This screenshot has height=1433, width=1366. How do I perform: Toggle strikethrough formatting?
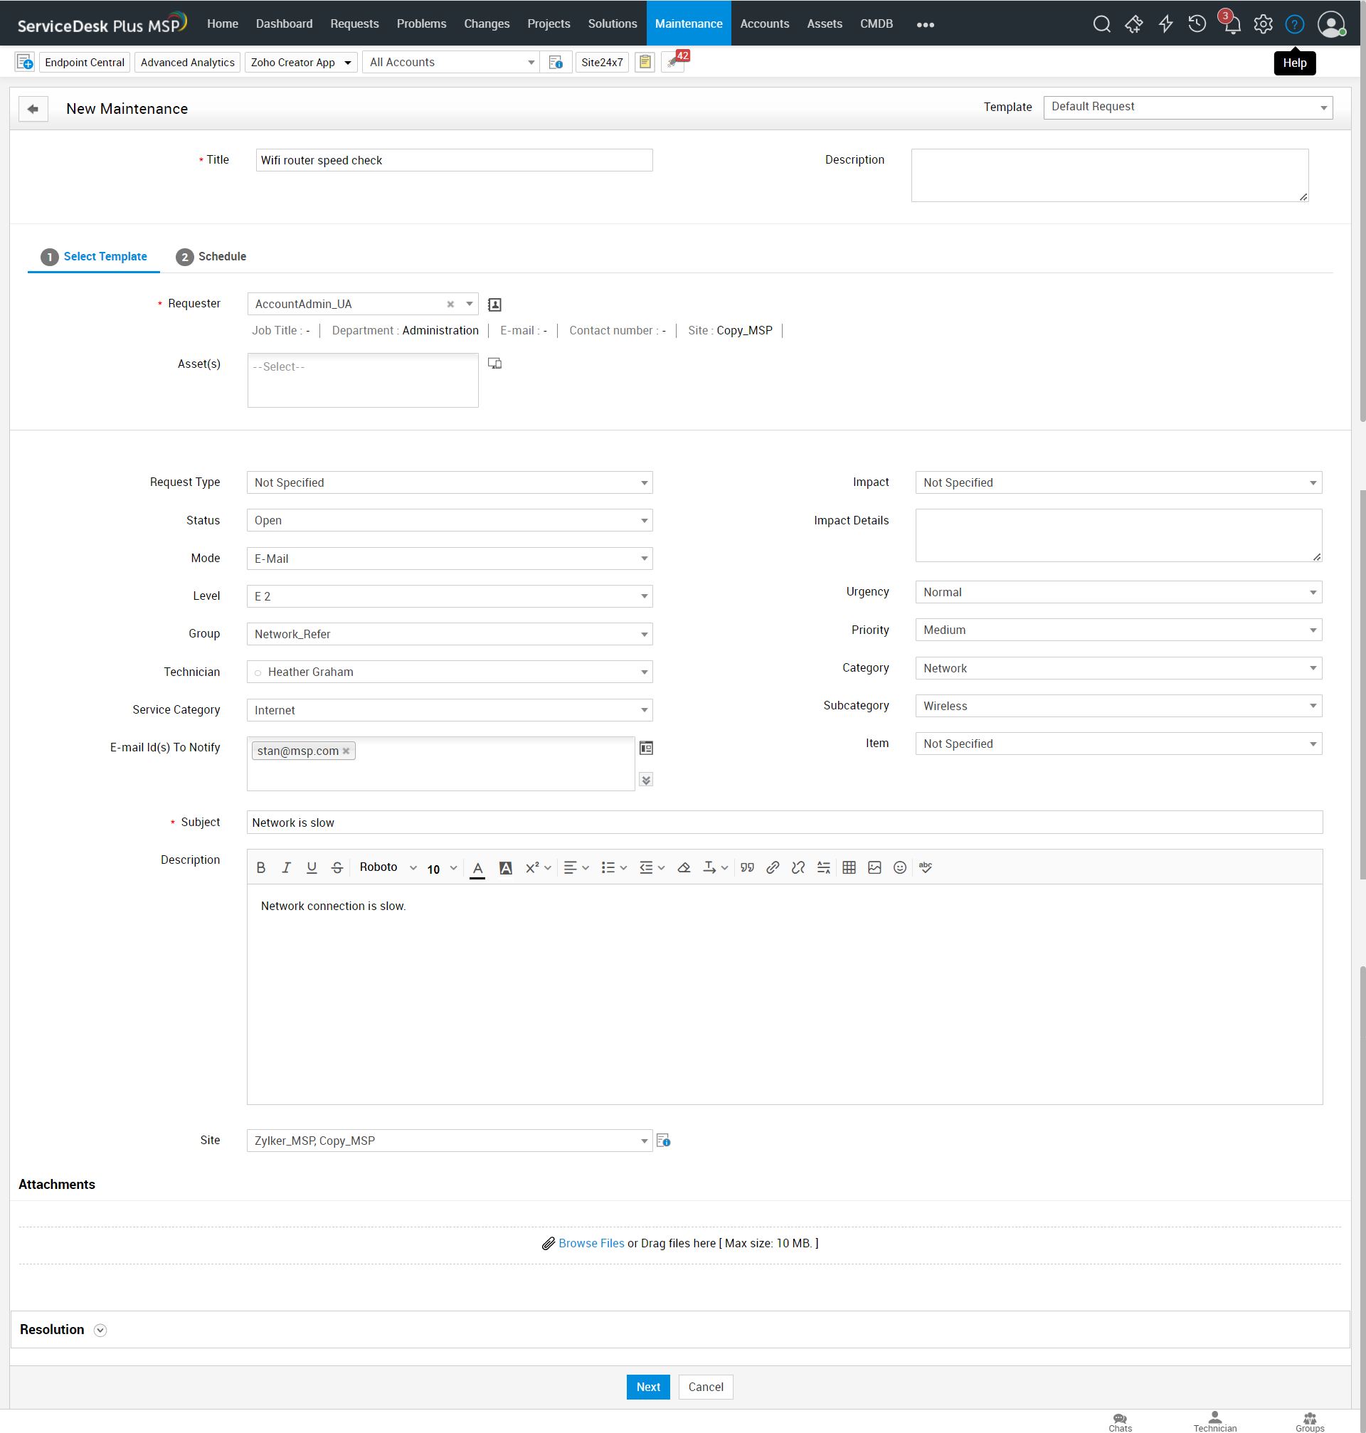337,867
